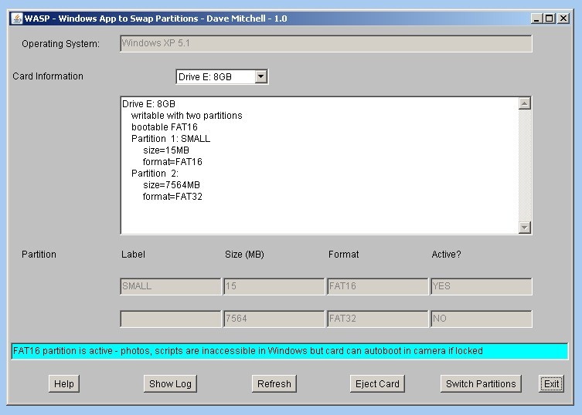Click the 'format=FAT16' line
This screenshot has width=582, height=415.
click(x=172, y=162)
